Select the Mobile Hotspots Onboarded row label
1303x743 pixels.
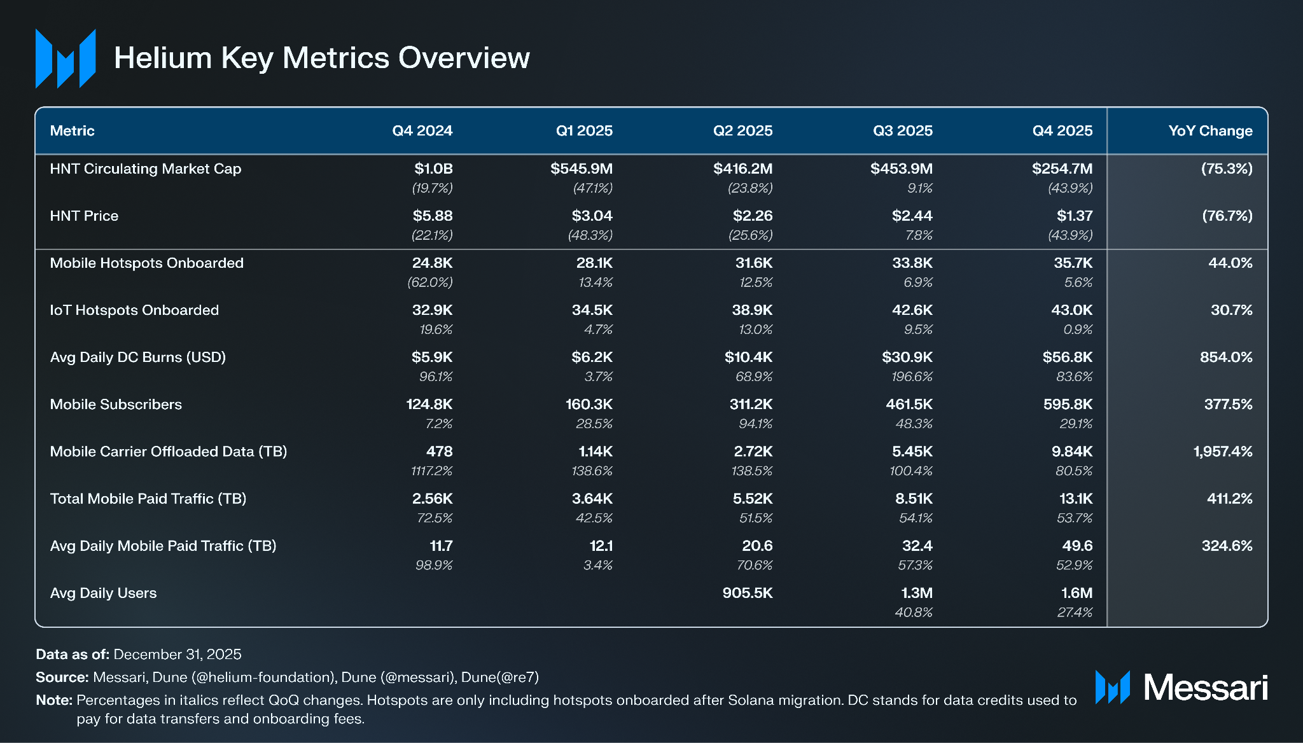146,263
